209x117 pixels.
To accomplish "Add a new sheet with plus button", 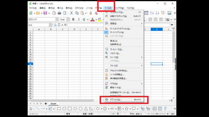I will tap(46, 103).
